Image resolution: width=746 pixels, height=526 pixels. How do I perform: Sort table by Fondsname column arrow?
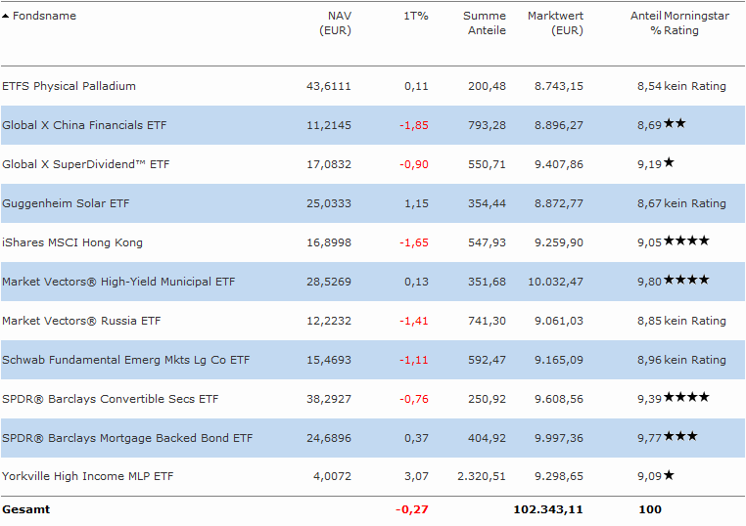[6, 17]
